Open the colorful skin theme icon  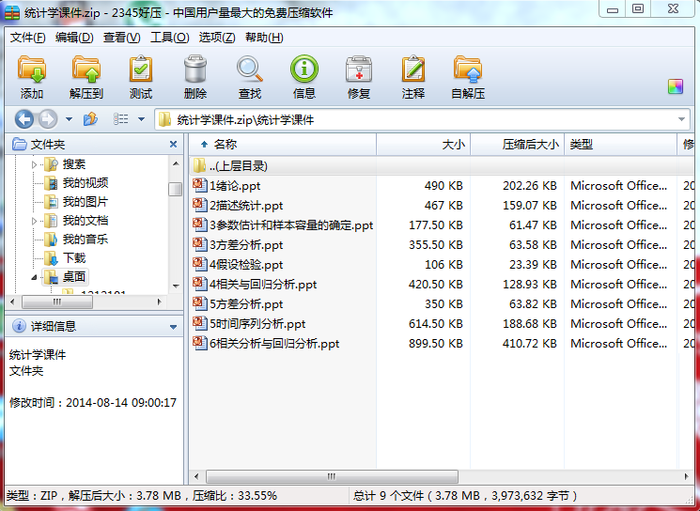(676, 86)
